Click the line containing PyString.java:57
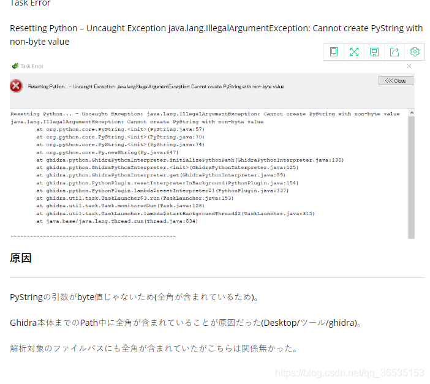Viewport: 430px width, 384px height. point(121,129)
